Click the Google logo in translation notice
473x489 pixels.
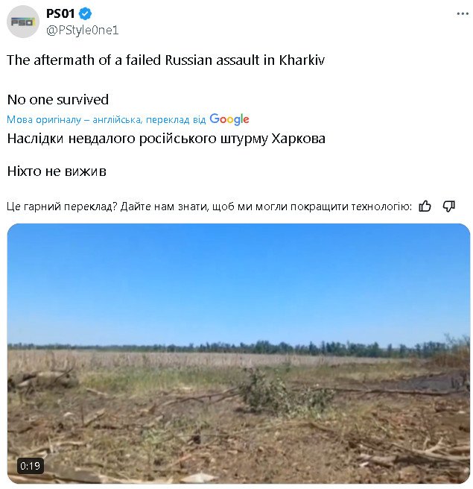click(229, 119)
